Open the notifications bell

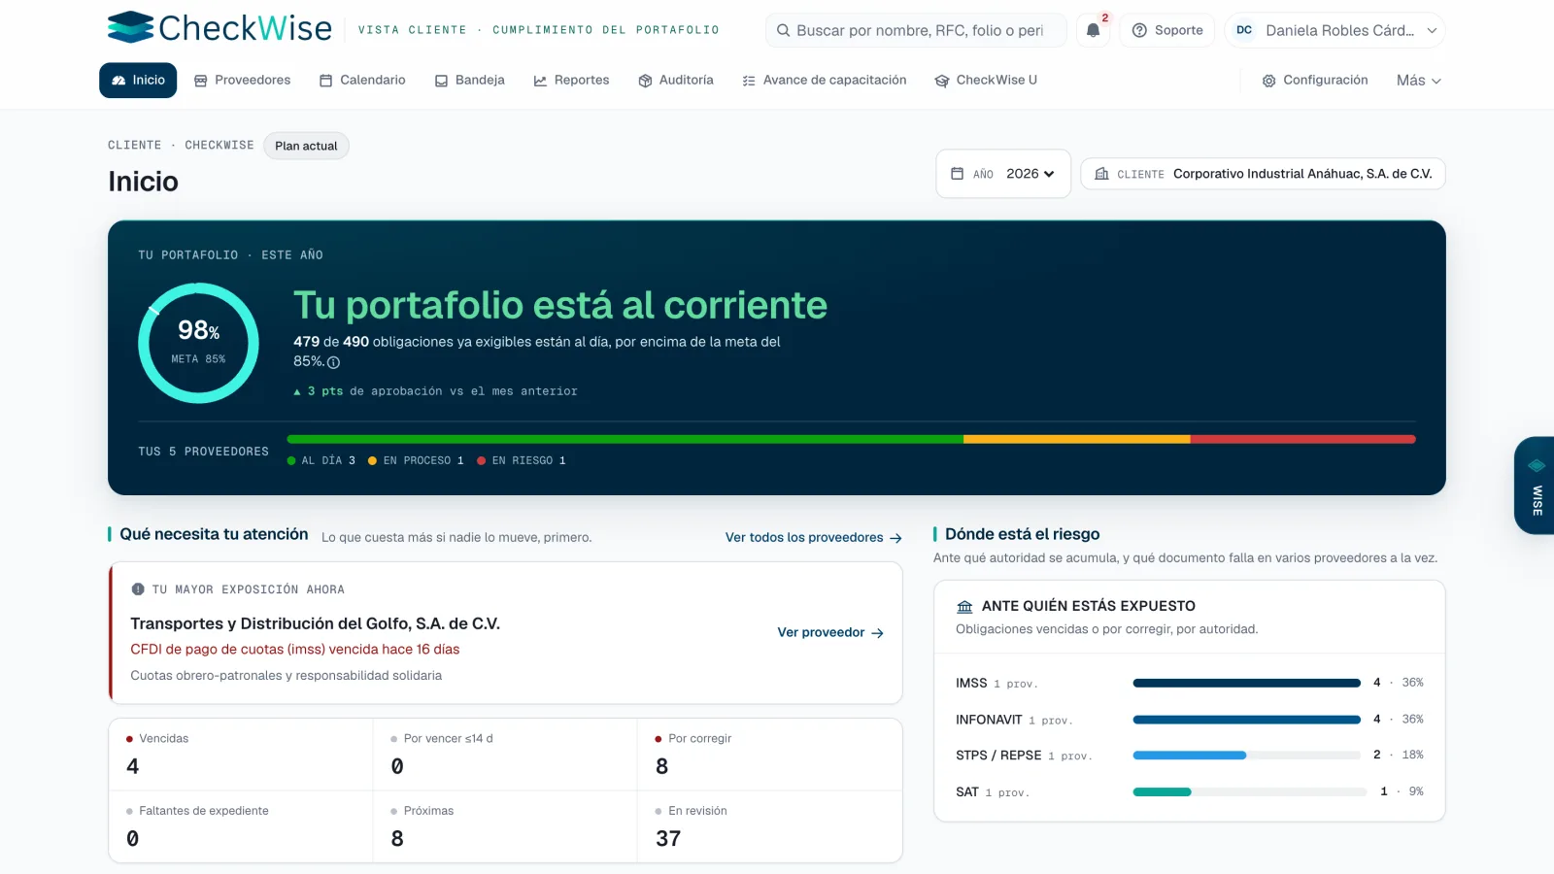[1093, 30]
